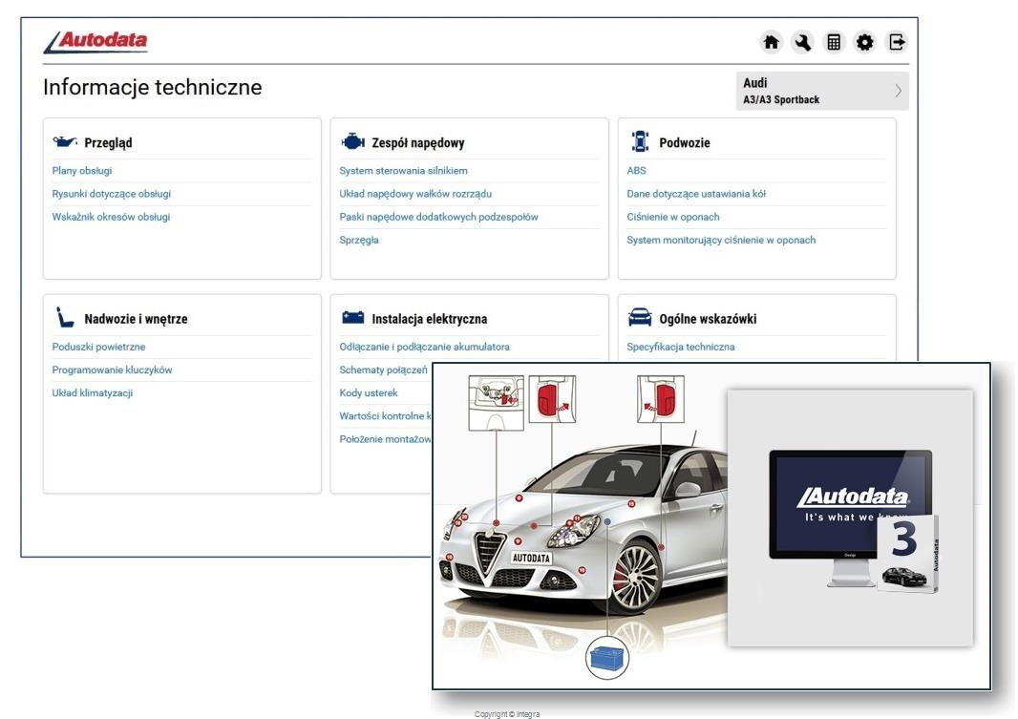Click the engine bay callout thumbnail above car
This screenshot has height=719, width=1018.
496,402
